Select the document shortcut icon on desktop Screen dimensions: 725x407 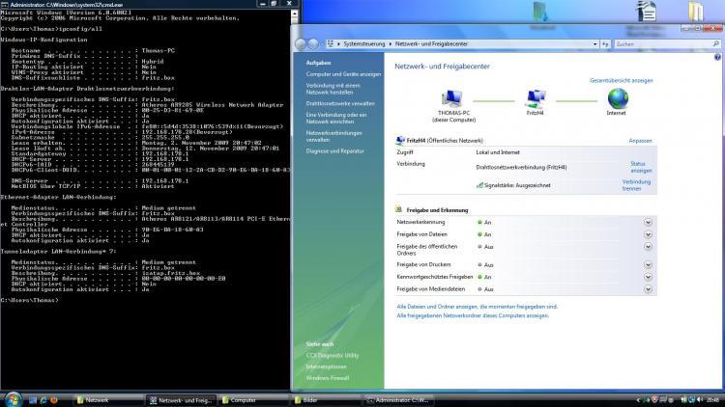(x=647, y=11)
